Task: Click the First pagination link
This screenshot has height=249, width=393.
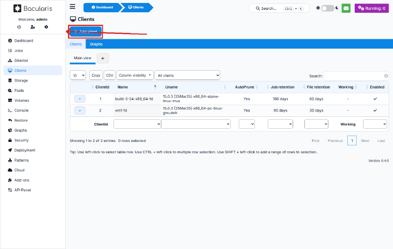Action: (x=315, y=141)
